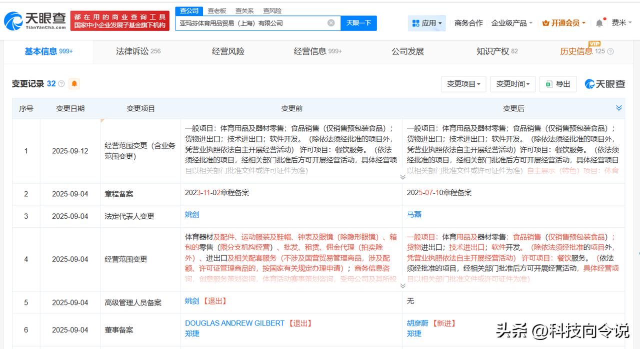Switch to the 查公司 search tab
Screen dimensions: 640x349
tap(189, 10)
